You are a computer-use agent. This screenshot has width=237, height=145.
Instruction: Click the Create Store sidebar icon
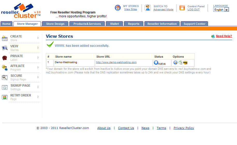point(5,38)
